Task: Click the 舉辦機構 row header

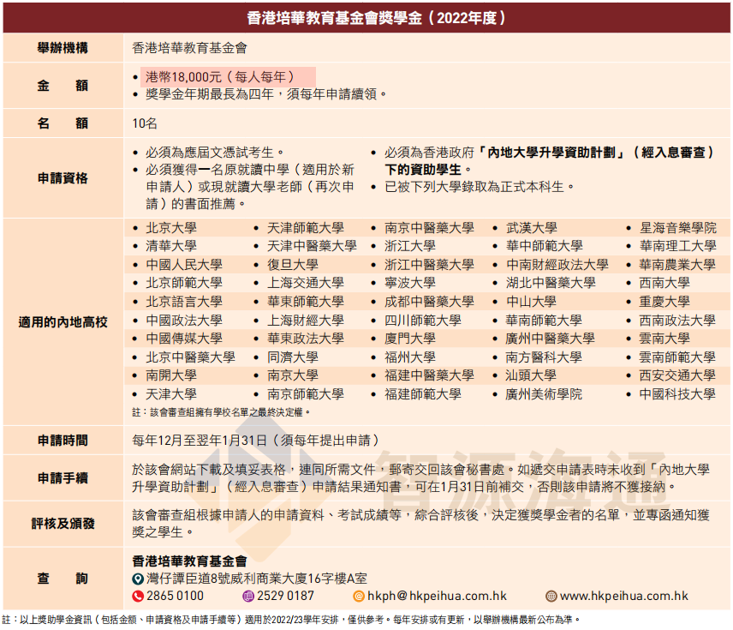Action: click(63, 48)
